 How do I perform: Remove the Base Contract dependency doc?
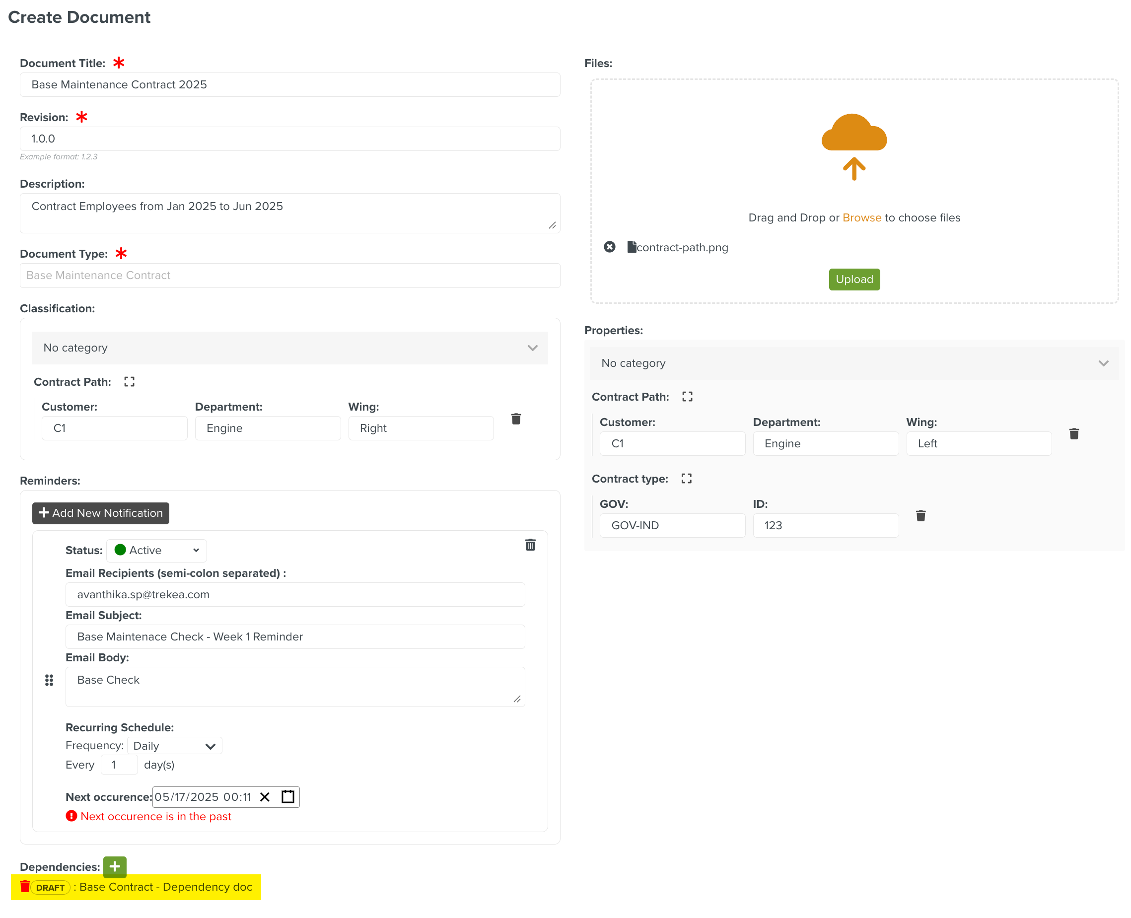(x=25, y=886)
